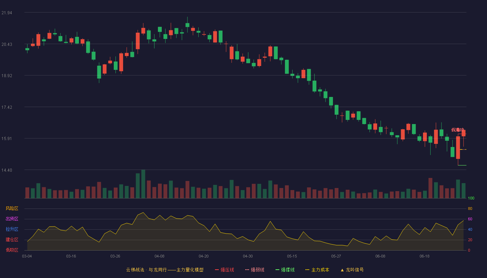Click the 拉升区 zone label
This screenshot has height=278, width=487.
pyautogui.click(x=12, y=229)
